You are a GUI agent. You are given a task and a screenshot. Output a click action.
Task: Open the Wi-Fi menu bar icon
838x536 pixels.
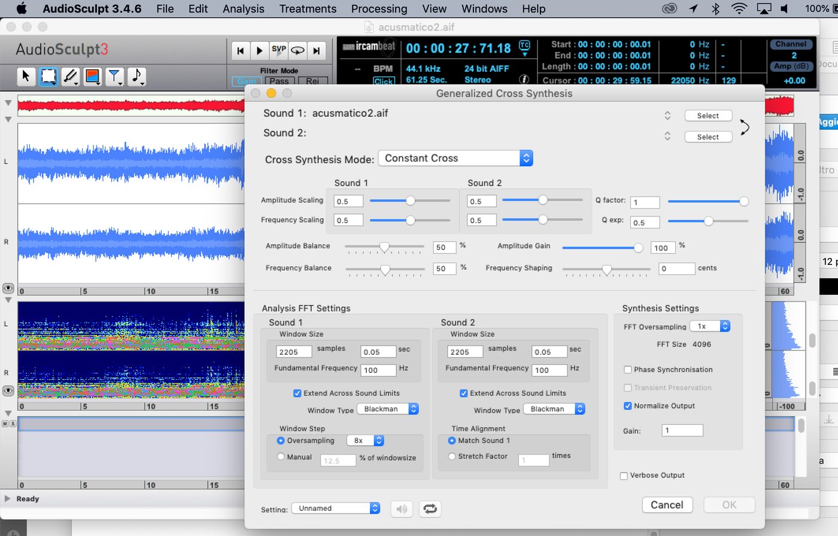[739, 8]
